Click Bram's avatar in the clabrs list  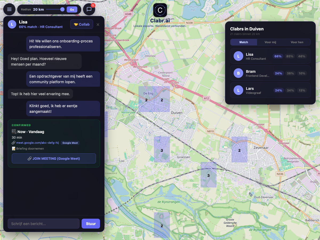(238, 73)
